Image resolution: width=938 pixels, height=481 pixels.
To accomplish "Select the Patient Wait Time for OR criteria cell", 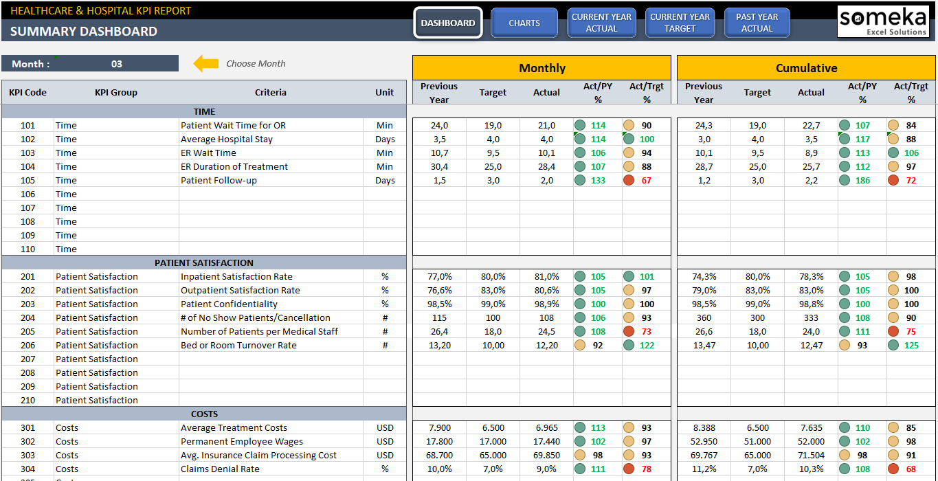I will [268, 125].
